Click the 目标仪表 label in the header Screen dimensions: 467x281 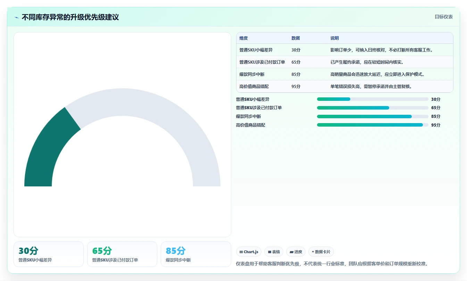(x=444, y=17)
